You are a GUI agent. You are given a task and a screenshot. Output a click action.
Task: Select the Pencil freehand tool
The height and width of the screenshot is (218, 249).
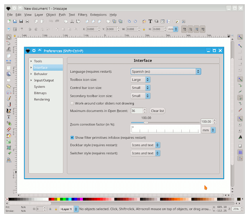click(9, 99)
